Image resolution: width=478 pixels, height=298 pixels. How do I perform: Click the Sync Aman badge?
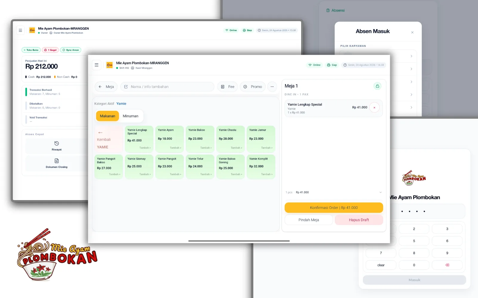71,50
